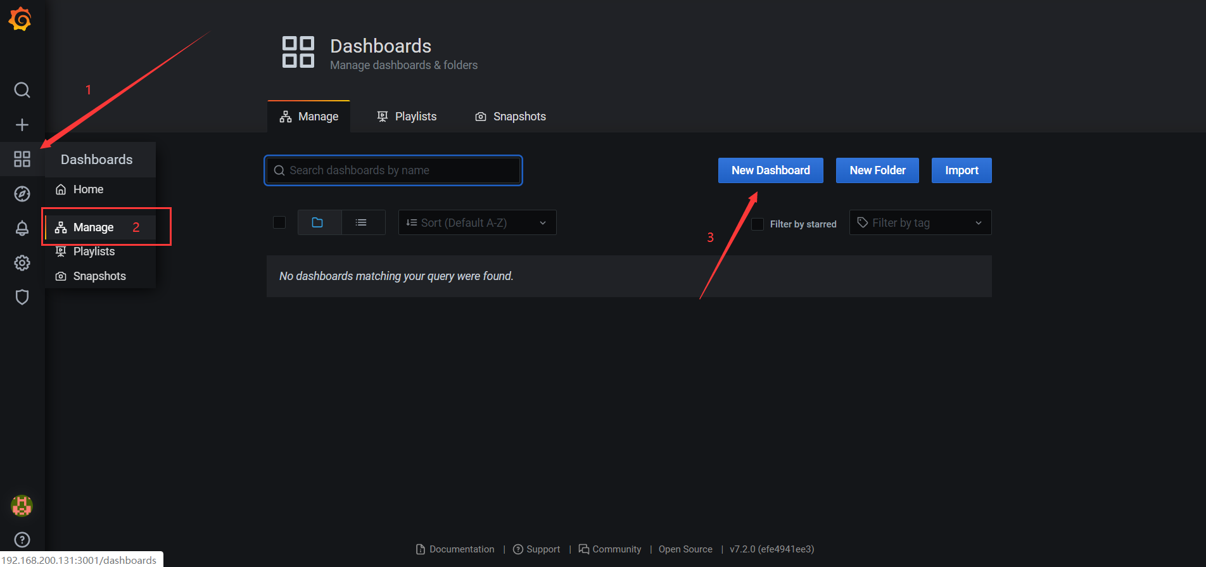Open the Explore compass icon

(x=22, y=194)
